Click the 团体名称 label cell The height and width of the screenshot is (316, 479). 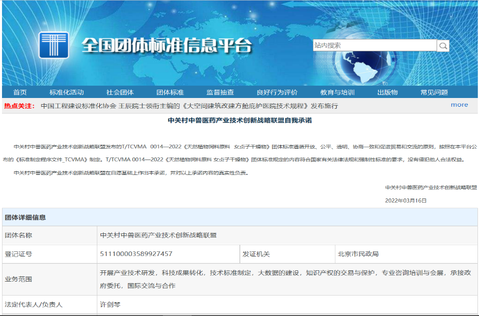pos(50,235)
